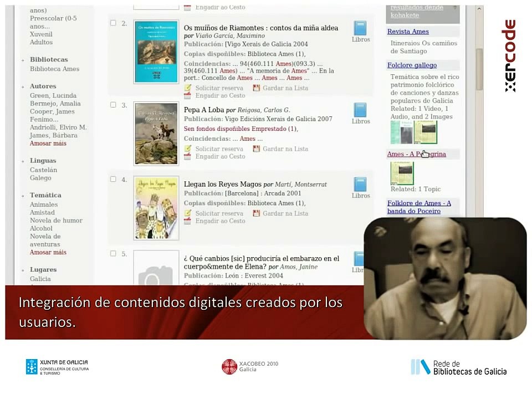
Task: Open the Llegan los Reyes Magos cover image
Action: (156, 208)
